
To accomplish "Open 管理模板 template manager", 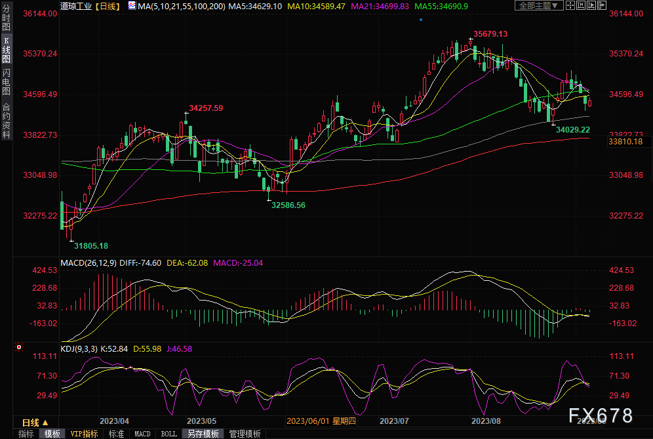I will (x=245, y=434).
